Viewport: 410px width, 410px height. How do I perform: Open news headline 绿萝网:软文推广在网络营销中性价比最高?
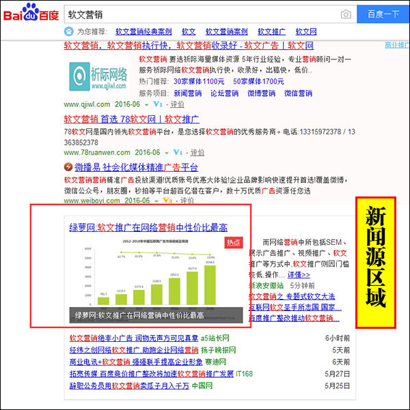[148, 227]
